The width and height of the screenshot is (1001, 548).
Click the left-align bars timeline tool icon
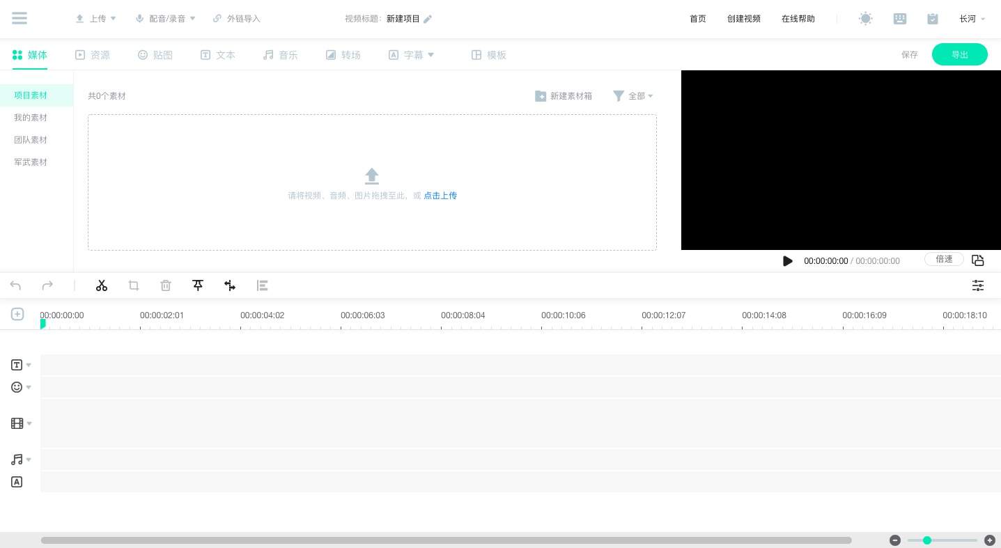(262, 285)
